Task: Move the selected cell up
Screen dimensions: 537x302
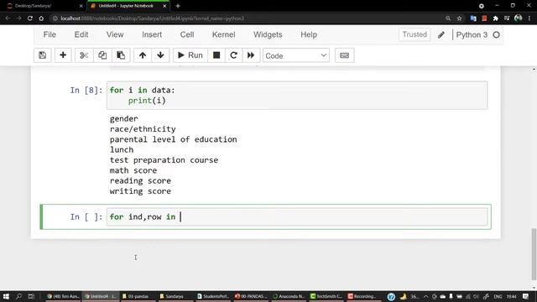Action: click(x=143, y=55)
